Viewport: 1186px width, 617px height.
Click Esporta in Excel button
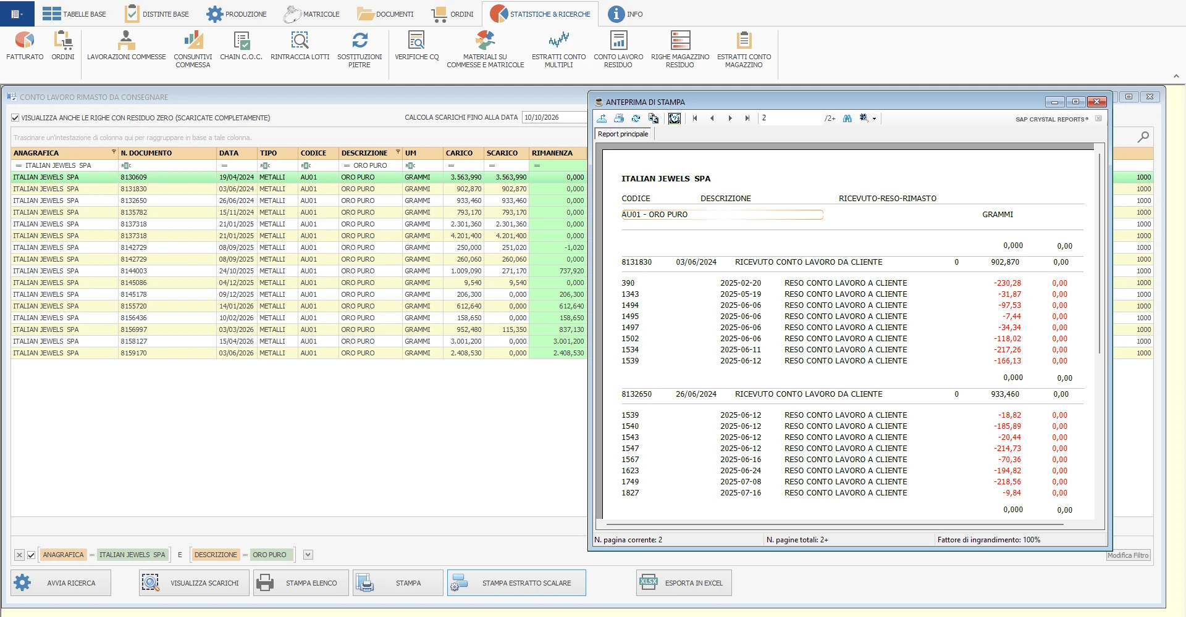[x=684, y=583]
